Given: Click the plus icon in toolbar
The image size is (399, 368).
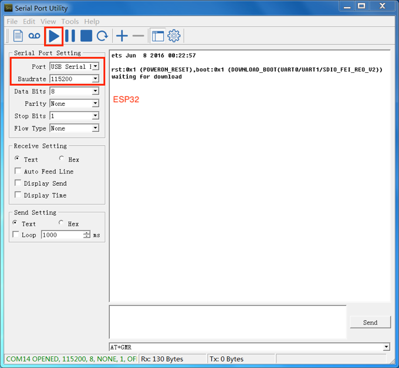Looking at the screenshot, I should tap(121, 36).
